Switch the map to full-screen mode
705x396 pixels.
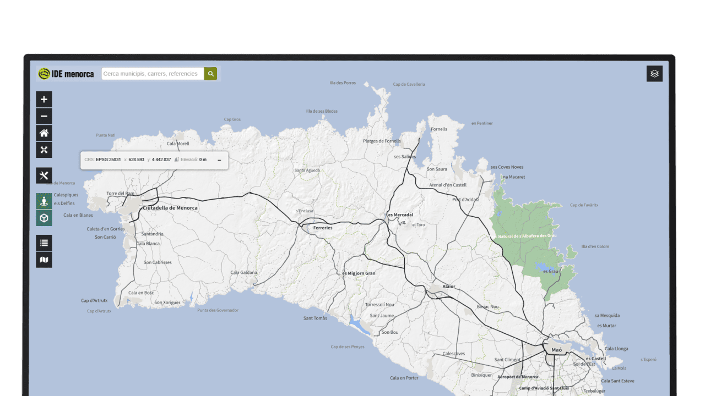click(x=44, y=150)
